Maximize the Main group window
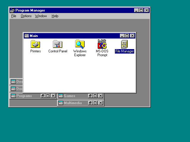Viewport: 190px width, 142px height. (127, 36)
